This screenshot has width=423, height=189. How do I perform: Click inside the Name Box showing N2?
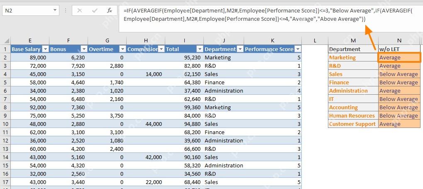tap(27, 10)
